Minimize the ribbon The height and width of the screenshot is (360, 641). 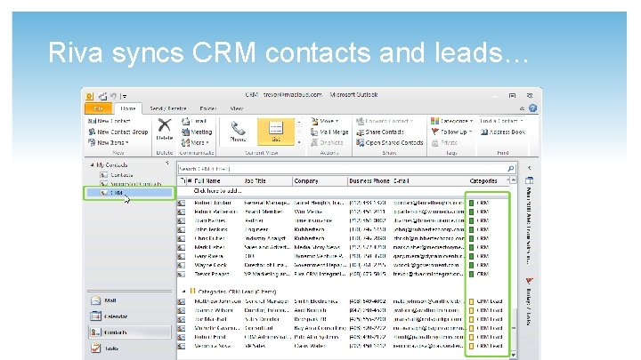(522, 108)
